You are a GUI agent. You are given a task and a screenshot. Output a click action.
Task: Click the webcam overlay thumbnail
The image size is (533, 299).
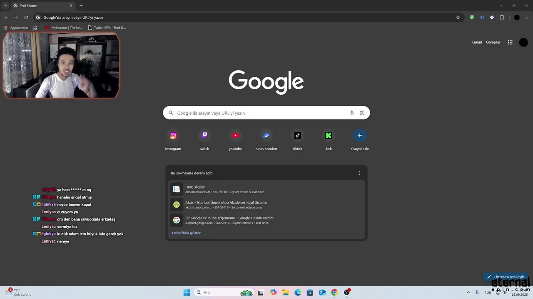tap(61, 65)
